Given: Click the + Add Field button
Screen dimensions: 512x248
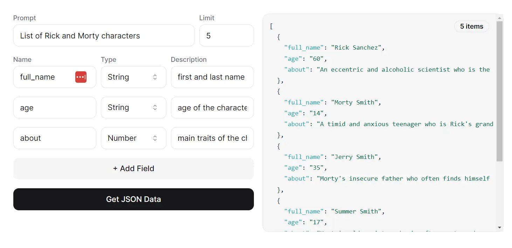Looking at the screenshot, I should (133, 168).
